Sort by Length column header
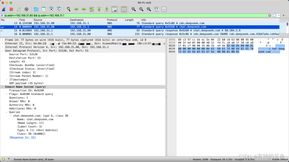 (x=132, y=20)
